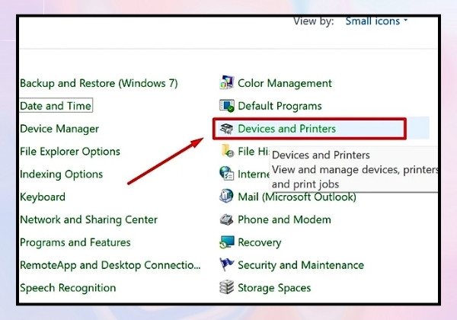457x320 pixels.
Task: Click the Color Management icon
Action: pos(227,82)
